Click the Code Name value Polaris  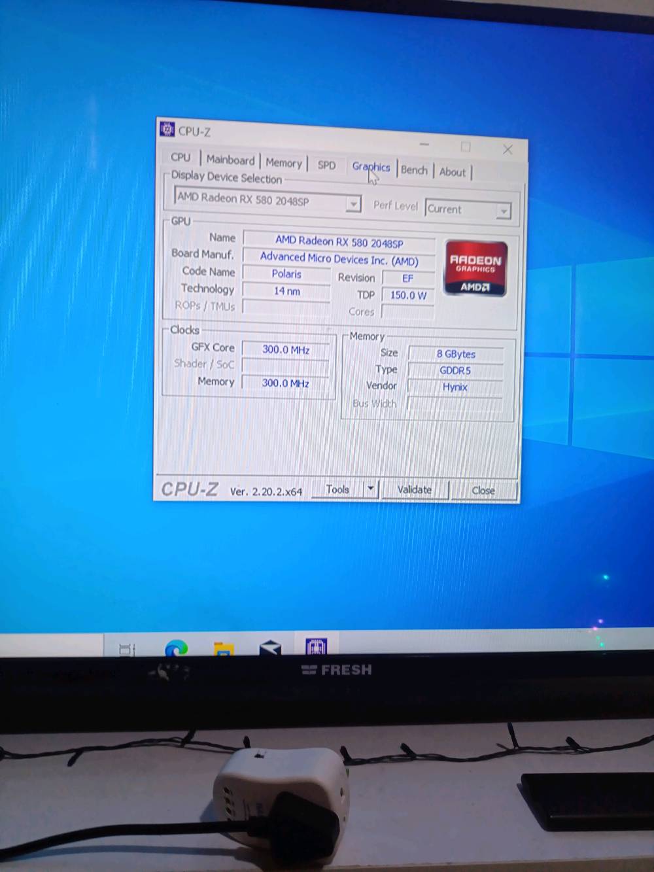click(286, 274)
